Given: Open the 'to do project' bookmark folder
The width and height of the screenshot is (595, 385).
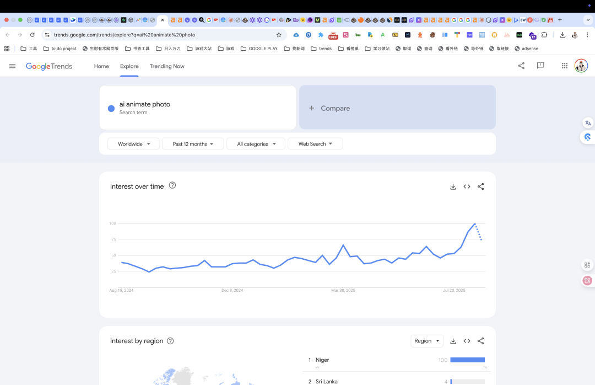Looking at the screenshot, I should tap(60, 49).
